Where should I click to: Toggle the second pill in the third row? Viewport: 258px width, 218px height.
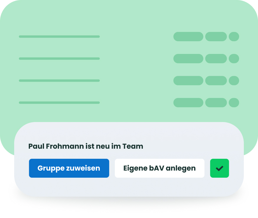[x=216, y=81]
